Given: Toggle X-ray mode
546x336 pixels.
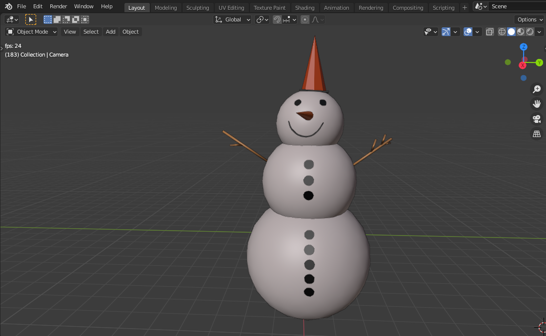Looking at the screenshot, I should pos(489,32).
